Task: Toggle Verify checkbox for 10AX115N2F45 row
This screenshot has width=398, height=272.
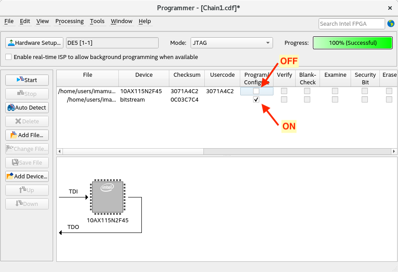Action: (x=284, y=91)
